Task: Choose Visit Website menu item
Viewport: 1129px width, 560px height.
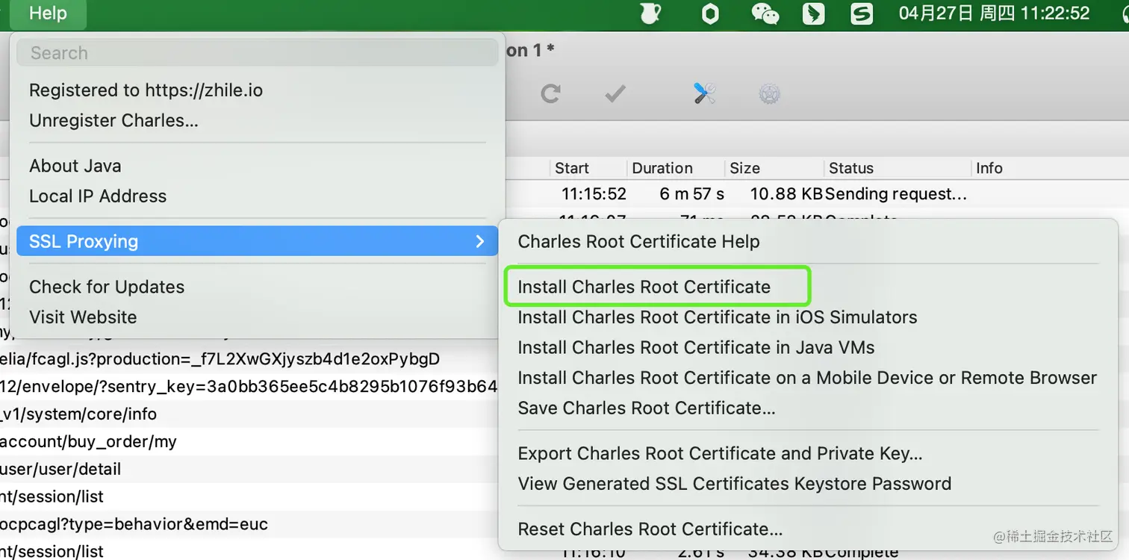Action: pyautogui.click(x=258, y=317)
